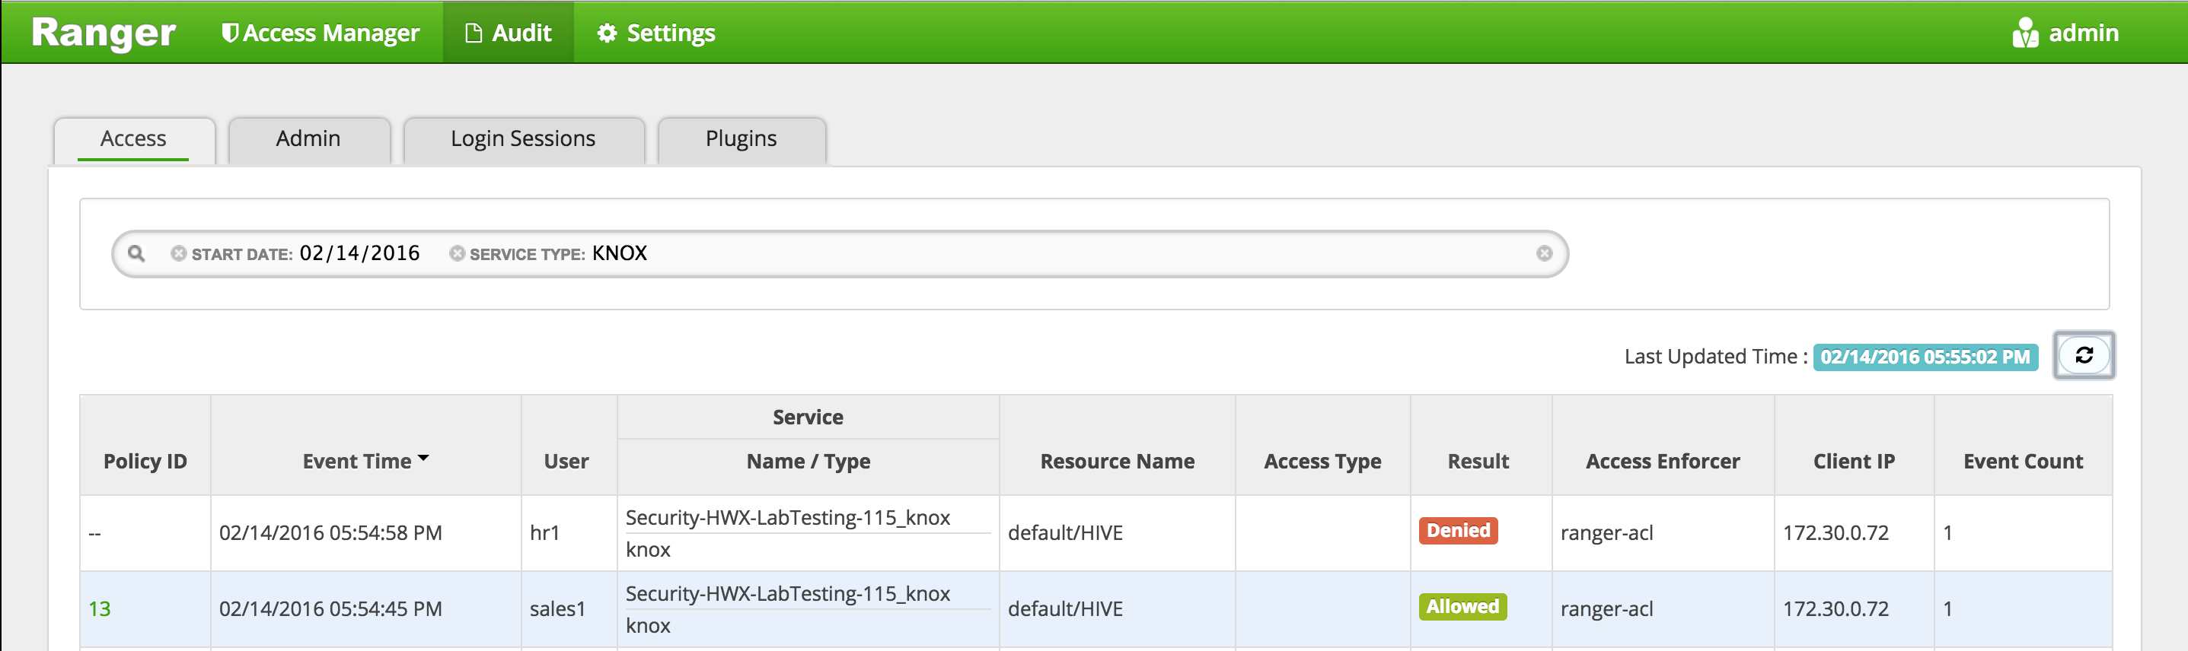Image resolution: width=2188 pixels, height=651 pixels.
Task: Edit the start date value 02/14/2016
Action: 359,253
